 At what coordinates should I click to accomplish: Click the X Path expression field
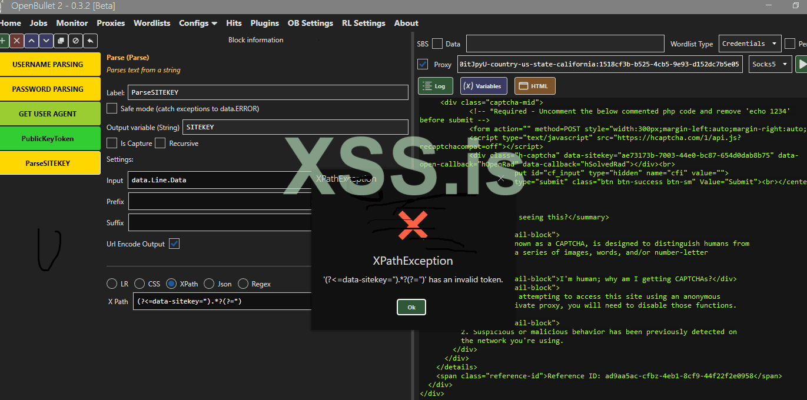coord(222,301)
